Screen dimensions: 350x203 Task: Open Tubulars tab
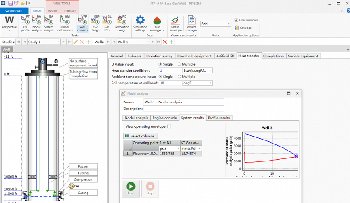click(x=134, y=56)
